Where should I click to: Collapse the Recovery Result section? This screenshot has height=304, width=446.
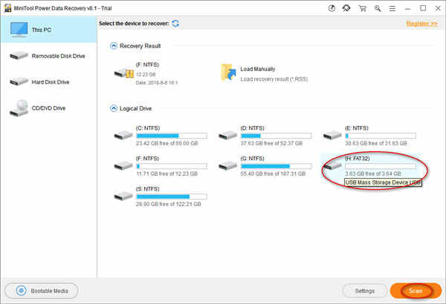114,46
